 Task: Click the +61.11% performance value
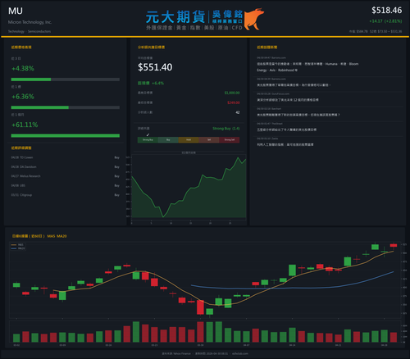coord(25,125)
